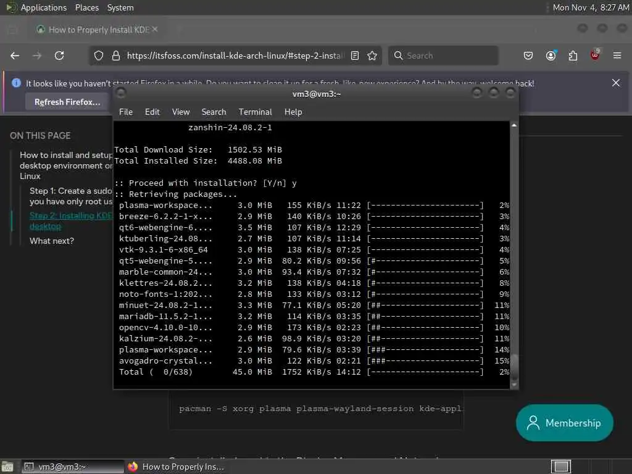This screenshot has width=632, height=474.
Task: Click the terminal window title vm3@vm3:~
Action: (x=317, y=94)
